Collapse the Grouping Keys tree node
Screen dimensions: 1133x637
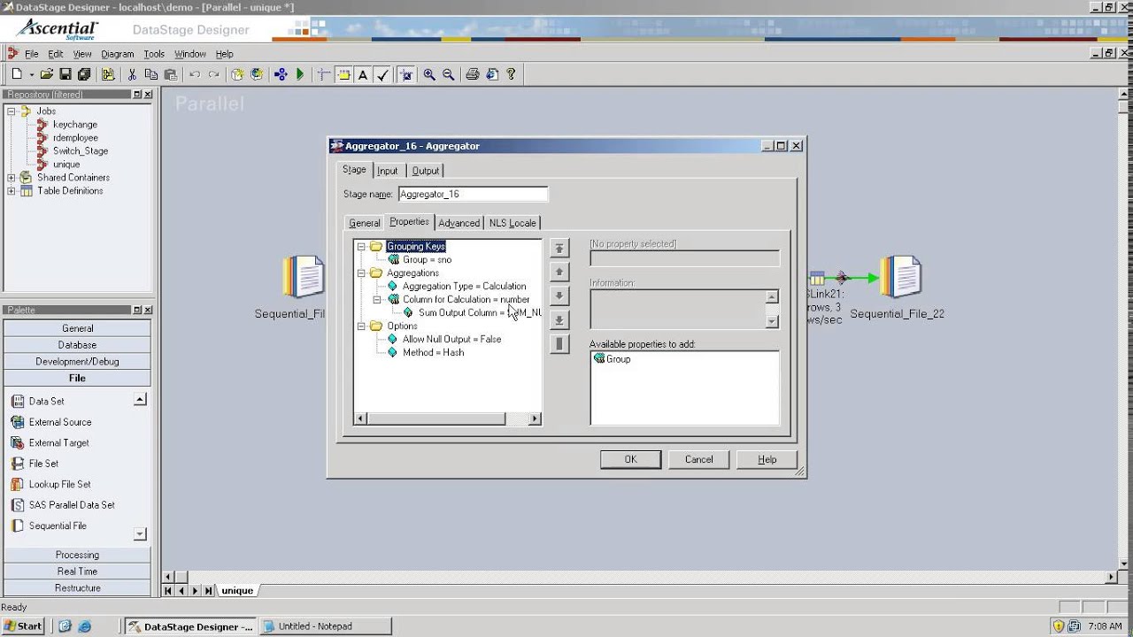(361, 247)
